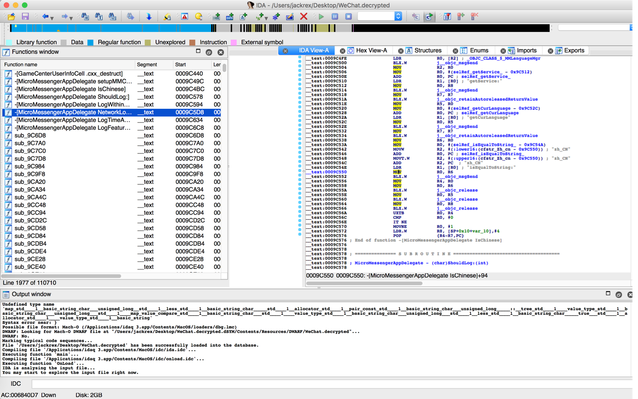Open the debugger selection combo box
This screenshot has height=399, width=638.
click(x=398, y=17)
